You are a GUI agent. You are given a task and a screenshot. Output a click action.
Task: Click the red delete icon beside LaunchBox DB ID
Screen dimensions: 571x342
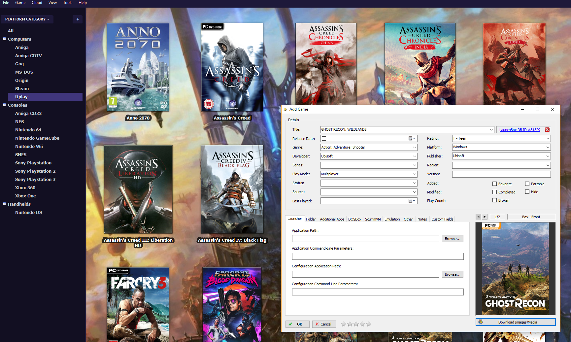point(547,130)
